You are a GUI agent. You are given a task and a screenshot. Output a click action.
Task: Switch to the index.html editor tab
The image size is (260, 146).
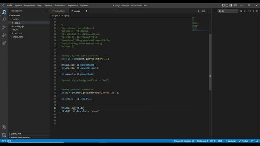point(59,11)
